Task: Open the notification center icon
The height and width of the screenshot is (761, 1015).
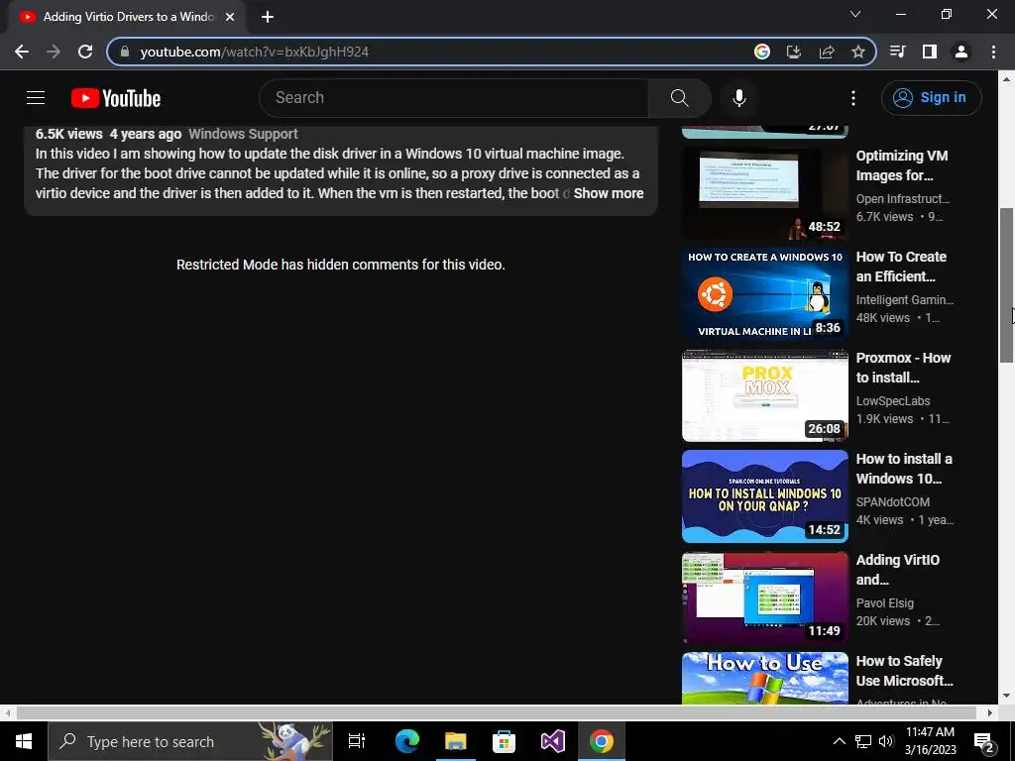Action: click(984, 741)
